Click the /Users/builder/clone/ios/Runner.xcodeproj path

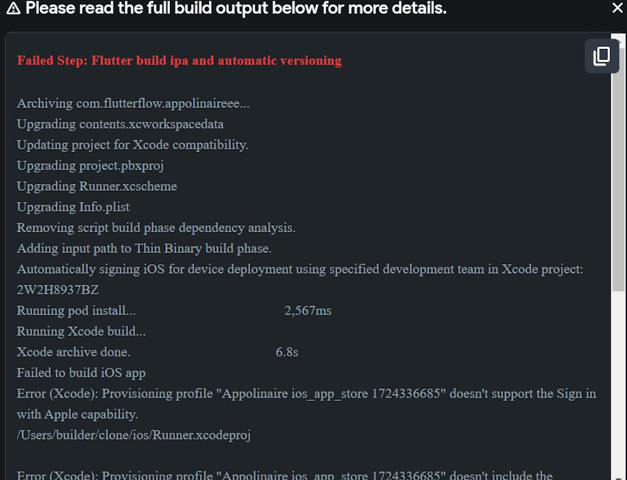pyautogui.click(x=134, y=435)
